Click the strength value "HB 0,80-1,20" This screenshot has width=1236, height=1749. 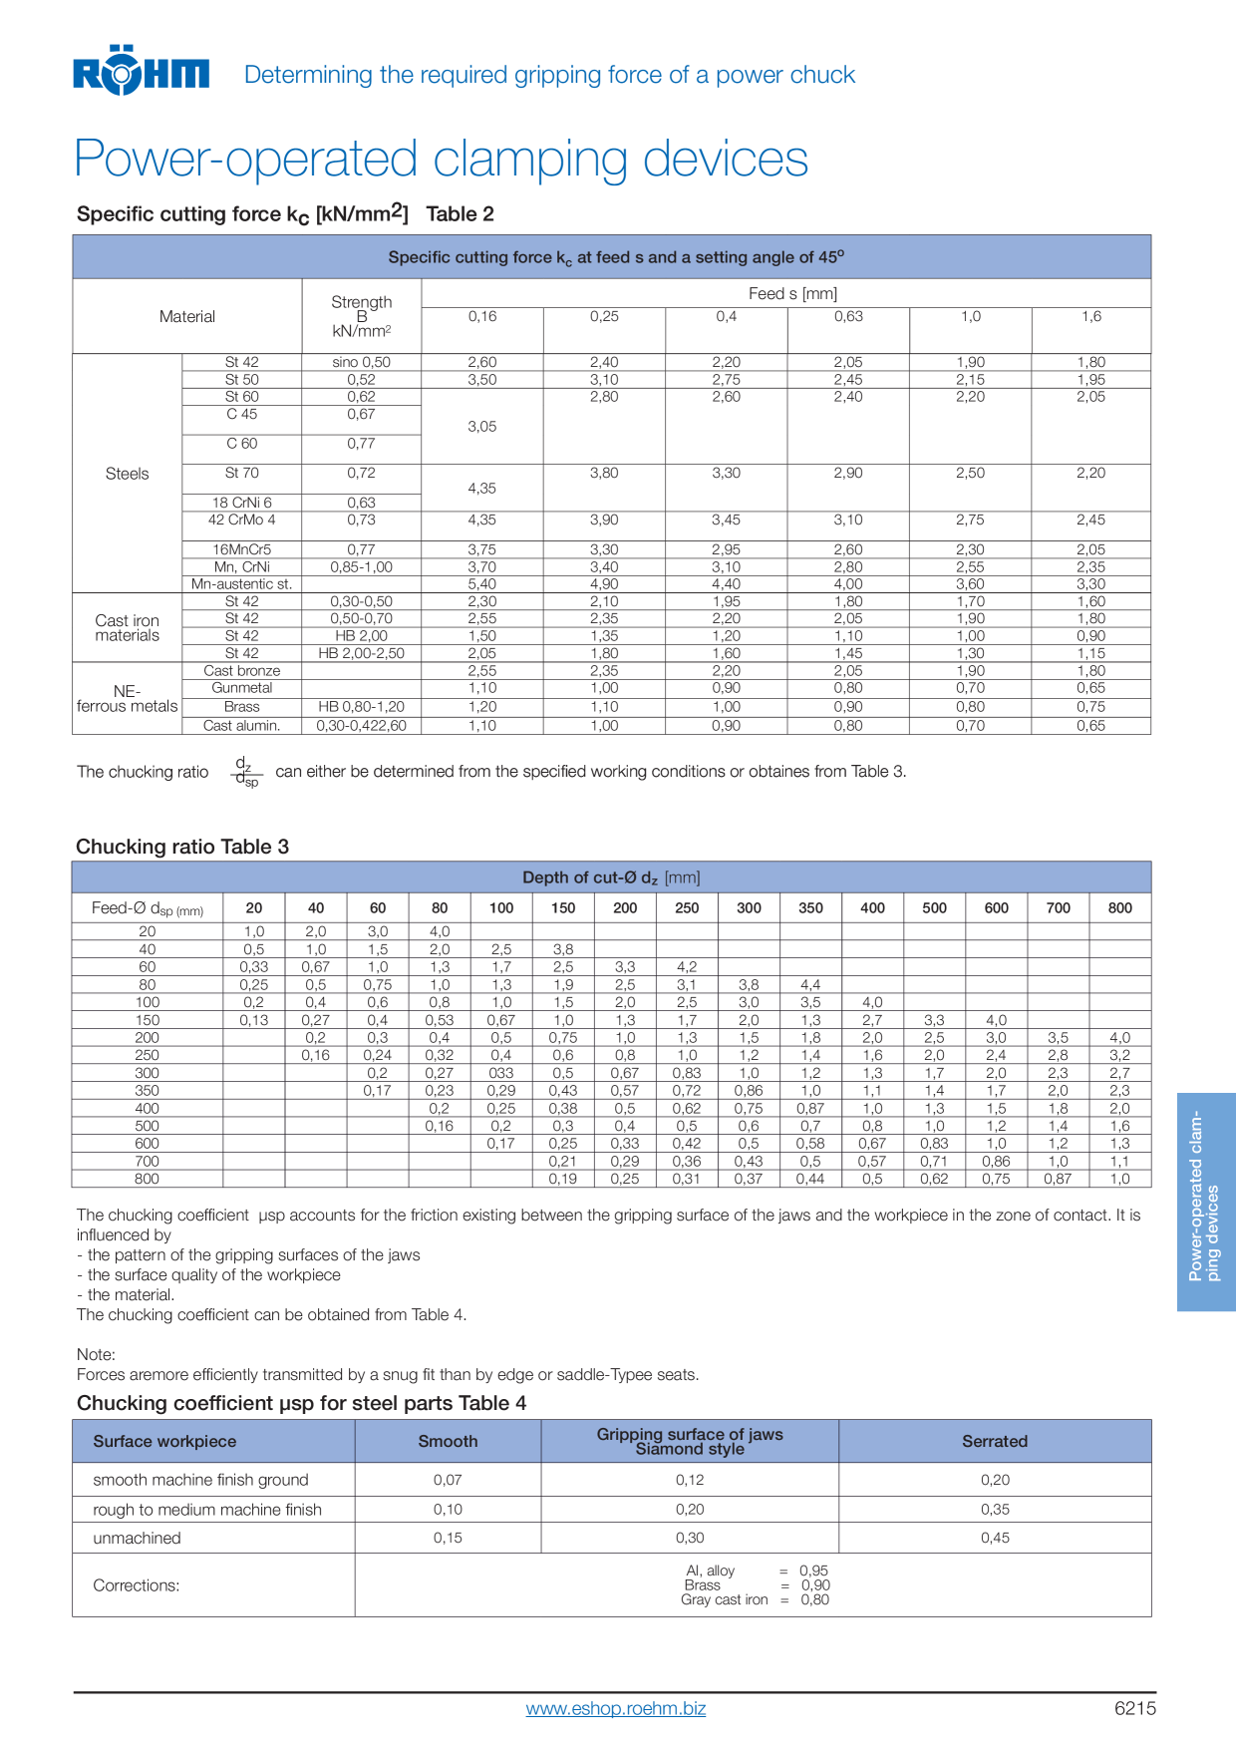[361, 706]
